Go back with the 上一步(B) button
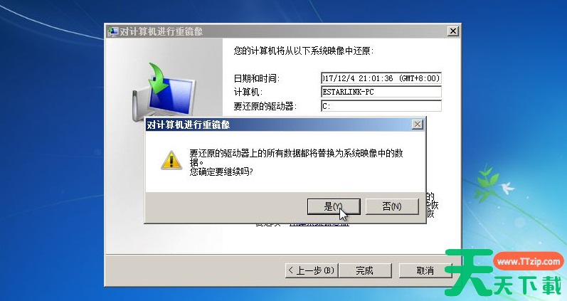Image resolution: width=567 pixels, height=301 pixels. click(x=312, y=270)
